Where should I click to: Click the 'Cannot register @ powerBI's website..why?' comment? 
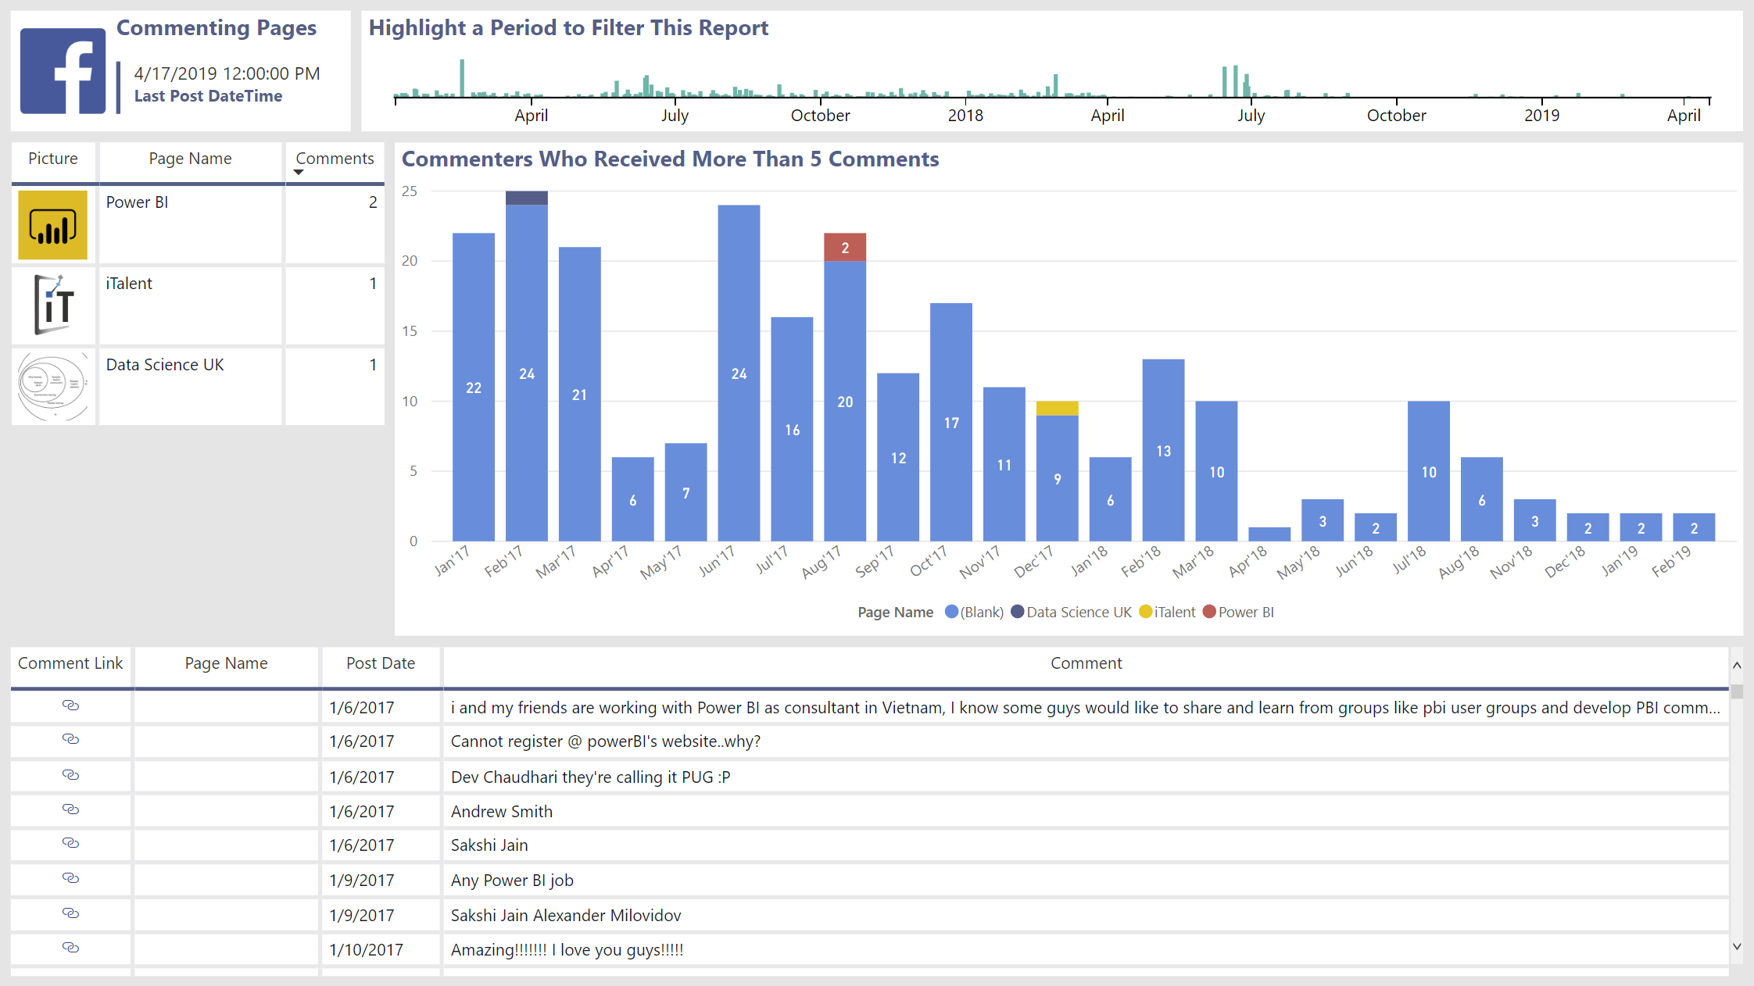coord(606,741)
